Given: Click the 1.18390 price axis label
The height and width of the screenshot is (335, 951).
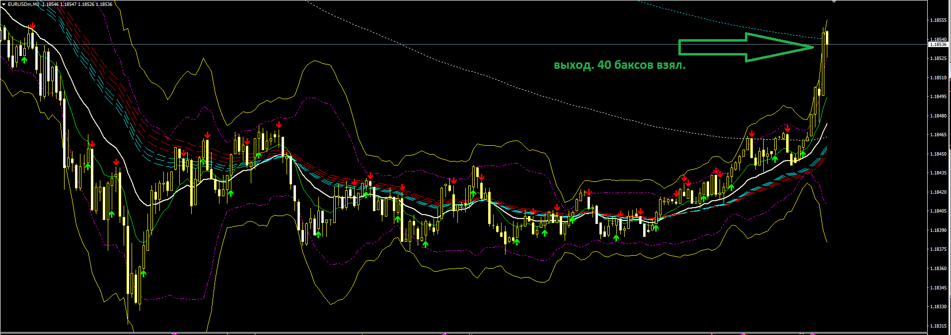Looking at the screenshot, I should [938, 230].
